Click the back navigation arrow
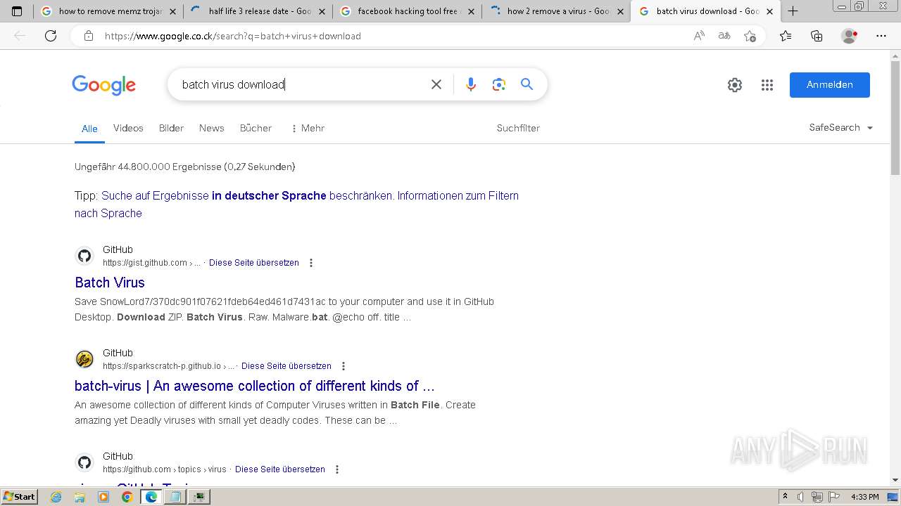 (20, 36)
